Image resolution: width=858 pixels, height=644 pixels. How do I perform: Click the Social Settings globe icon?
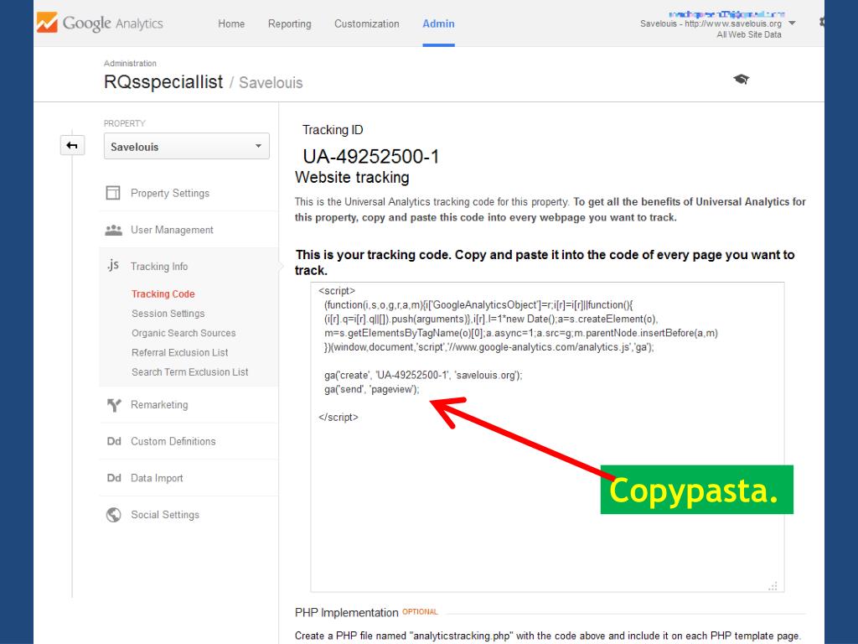[x=113, y=515]
